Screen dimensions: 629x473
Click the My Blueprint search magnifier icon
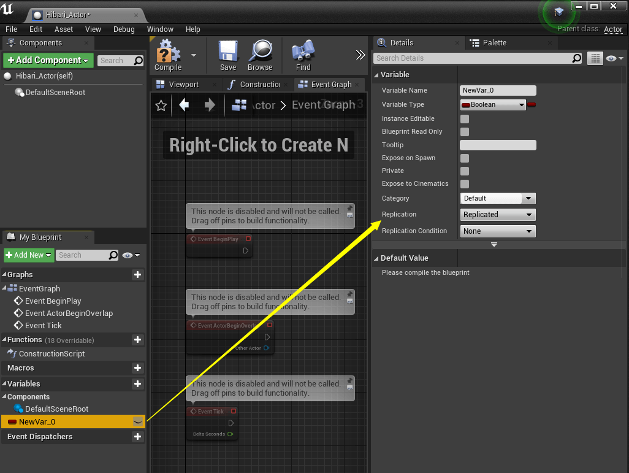[113, 255]
